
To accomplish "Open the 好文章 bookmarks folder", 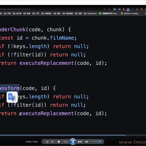I will [x=17, y=13].
